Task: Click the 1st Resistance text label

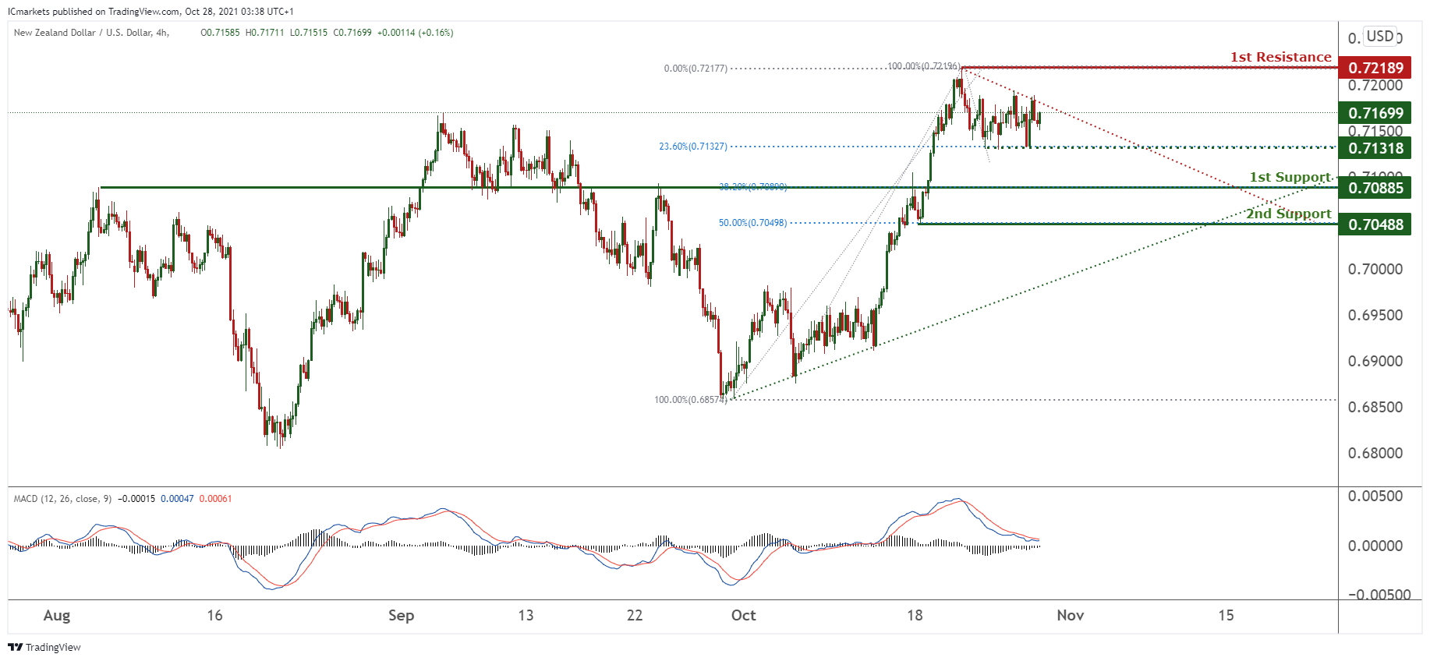Action: coord(1281,57)
